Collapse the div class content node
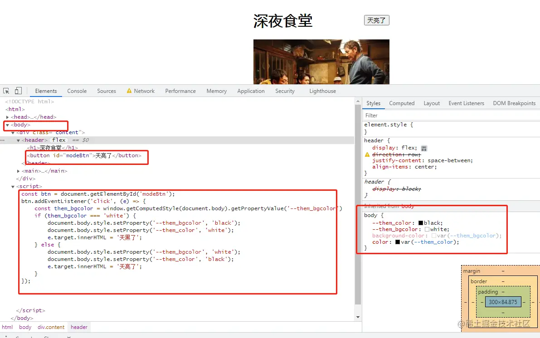 click(x=13, y=132)
